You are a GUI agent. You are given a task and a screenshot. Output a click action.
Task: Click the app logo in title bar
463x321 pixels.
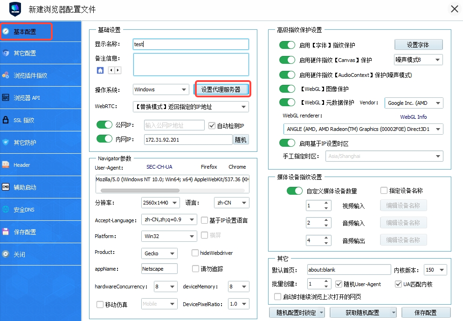(x=15, y=9)
